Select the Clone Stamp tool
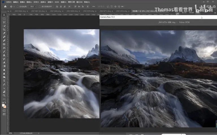The width and height of the screenshot is (217, 135). [4, 55]
